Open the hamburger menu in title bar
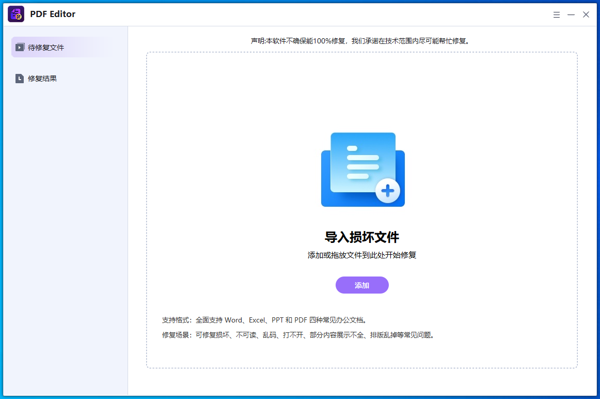 coord(557,14)
